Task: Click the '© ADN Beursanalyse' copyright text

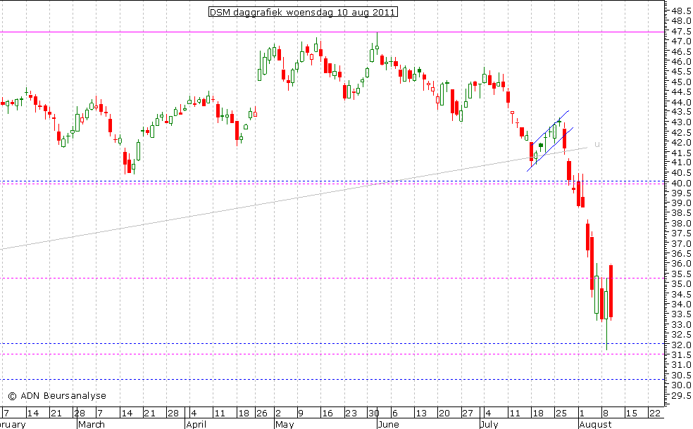Action: pyautogui.click(x=57, y=396)
